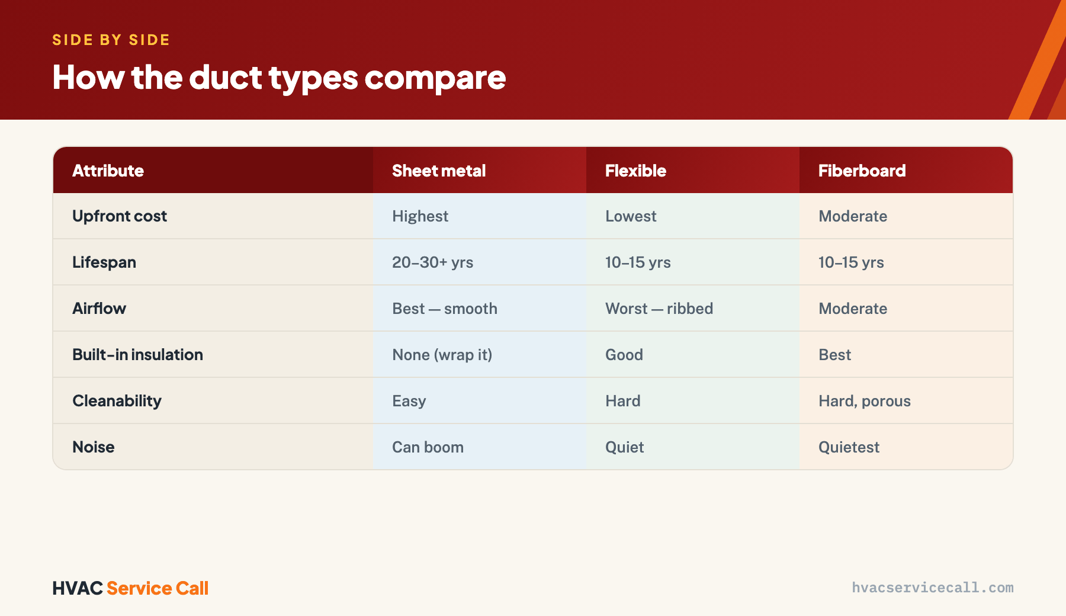1066x616 pixels.
Task: Click the 'Built-in insulation' row label
Action: (213, 355)
